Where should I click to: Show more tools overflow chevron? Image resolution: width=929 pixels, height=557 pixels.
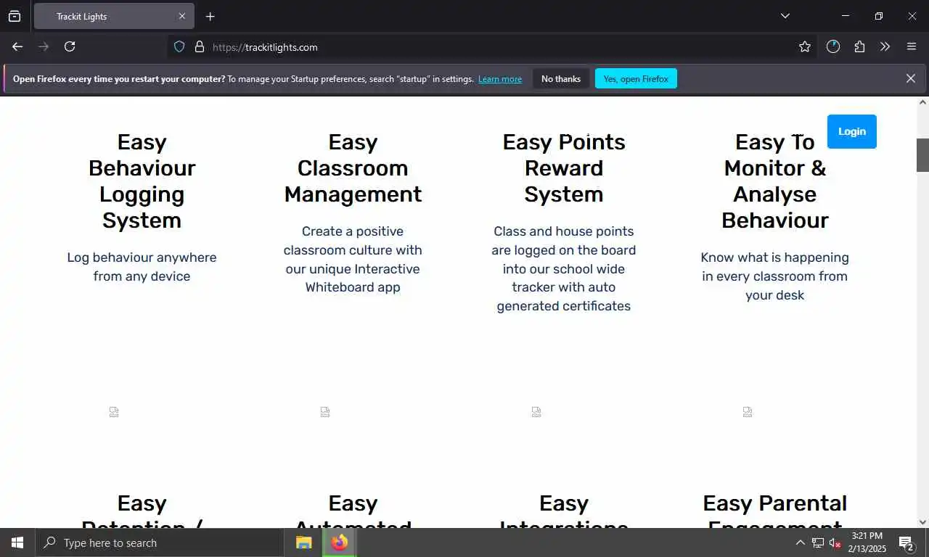[885, 47]
